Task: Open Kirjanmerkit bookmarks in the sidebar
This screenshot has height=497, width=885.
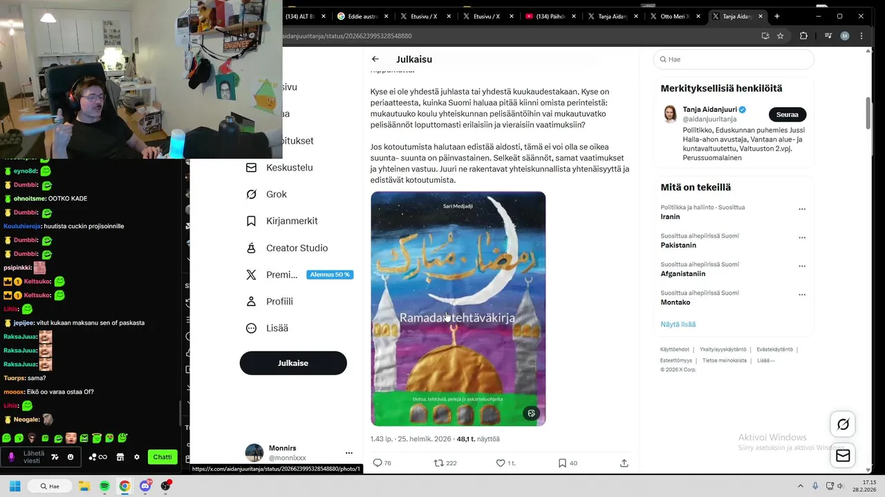Action: tap(282, 221)
